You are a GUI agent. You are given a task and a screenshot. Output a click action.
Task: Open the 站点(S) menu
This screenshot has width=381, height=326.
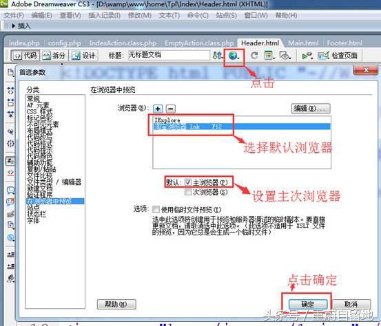[227, 16]
